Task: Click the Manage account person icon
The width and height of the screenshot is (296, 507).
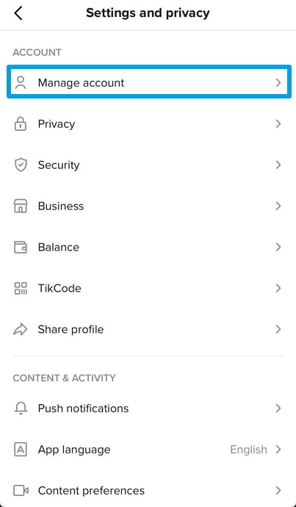Action: [x=21, y=83]
